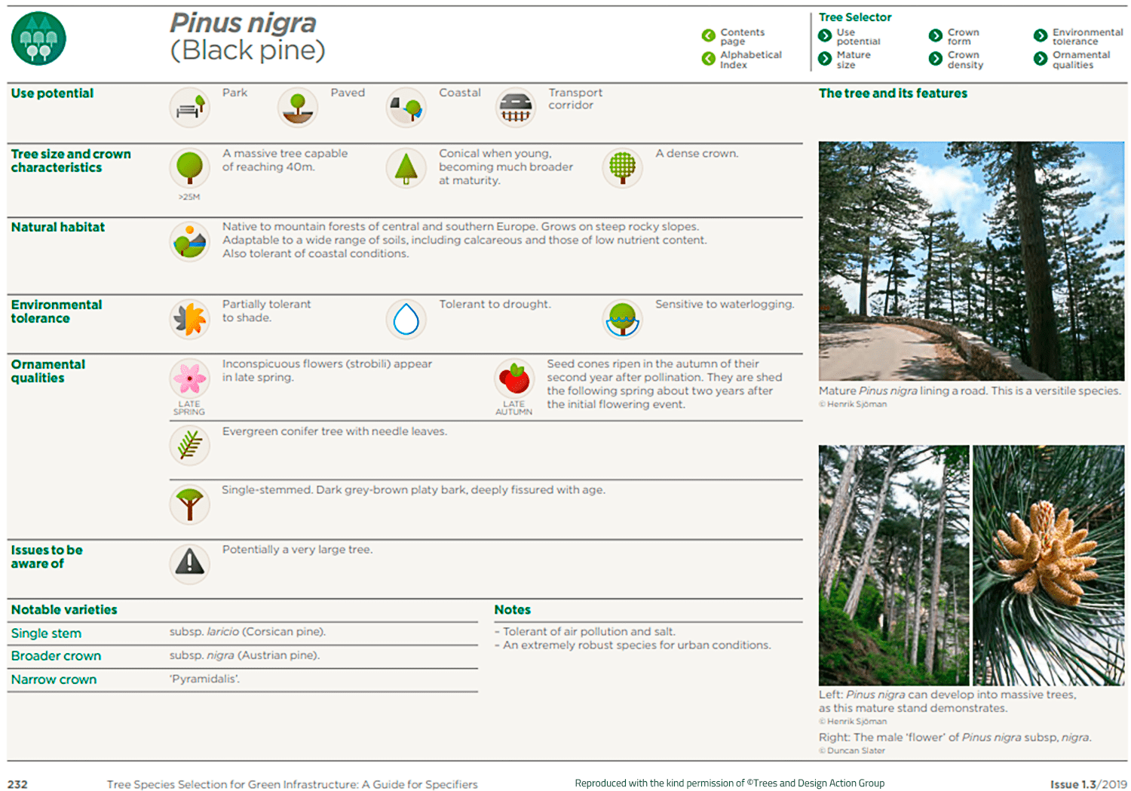Click the 'Environmental tolerance' left section heading
This screenshot has width=1131, height=791.
pos(57,311)
